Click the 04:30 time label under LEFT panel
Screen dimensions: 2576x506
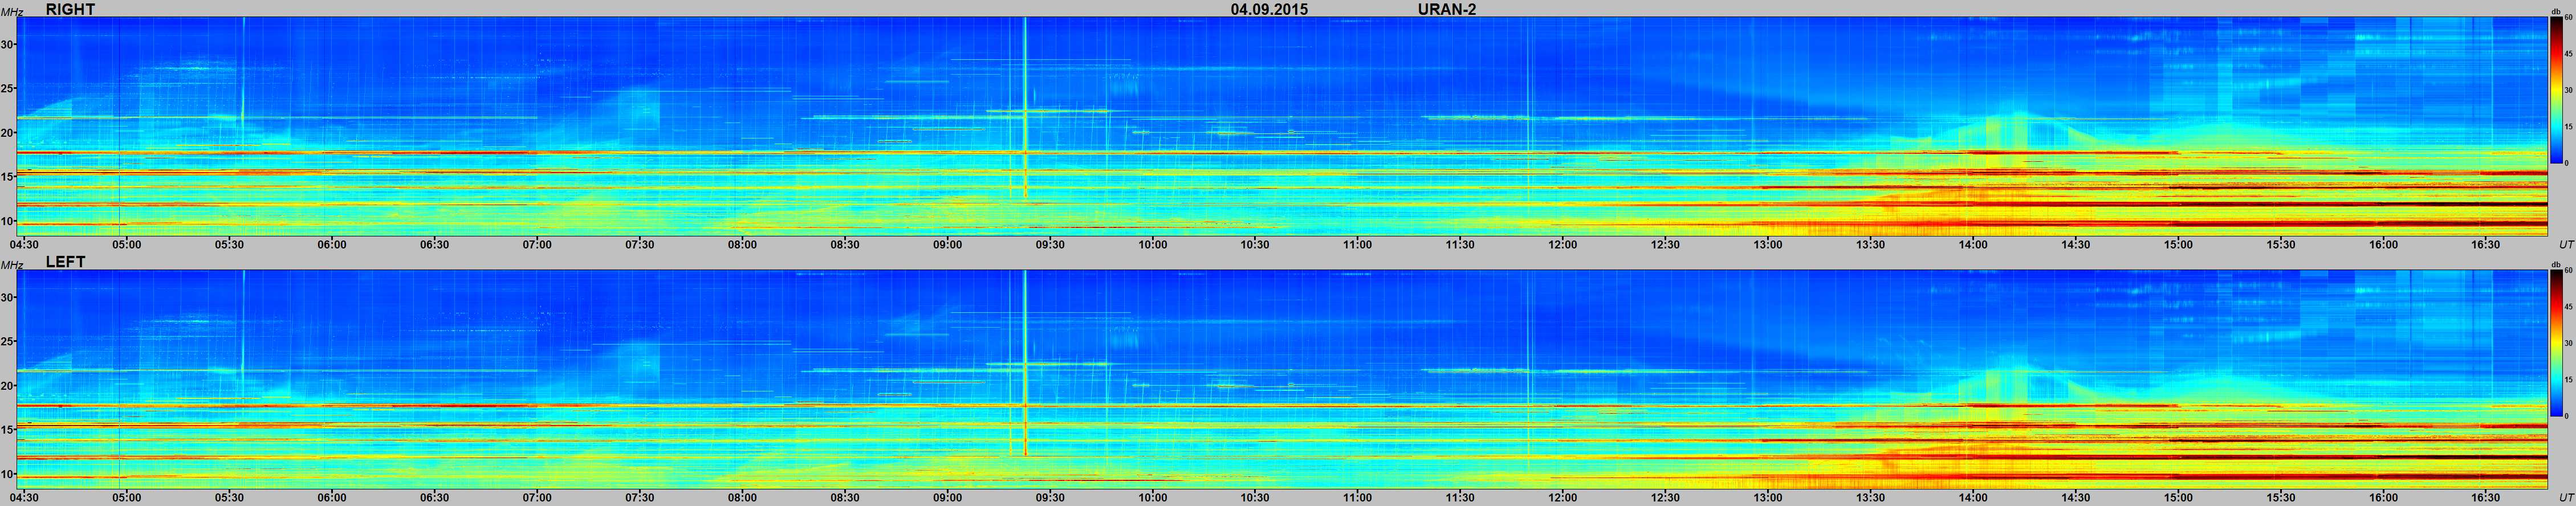[24, 498]
